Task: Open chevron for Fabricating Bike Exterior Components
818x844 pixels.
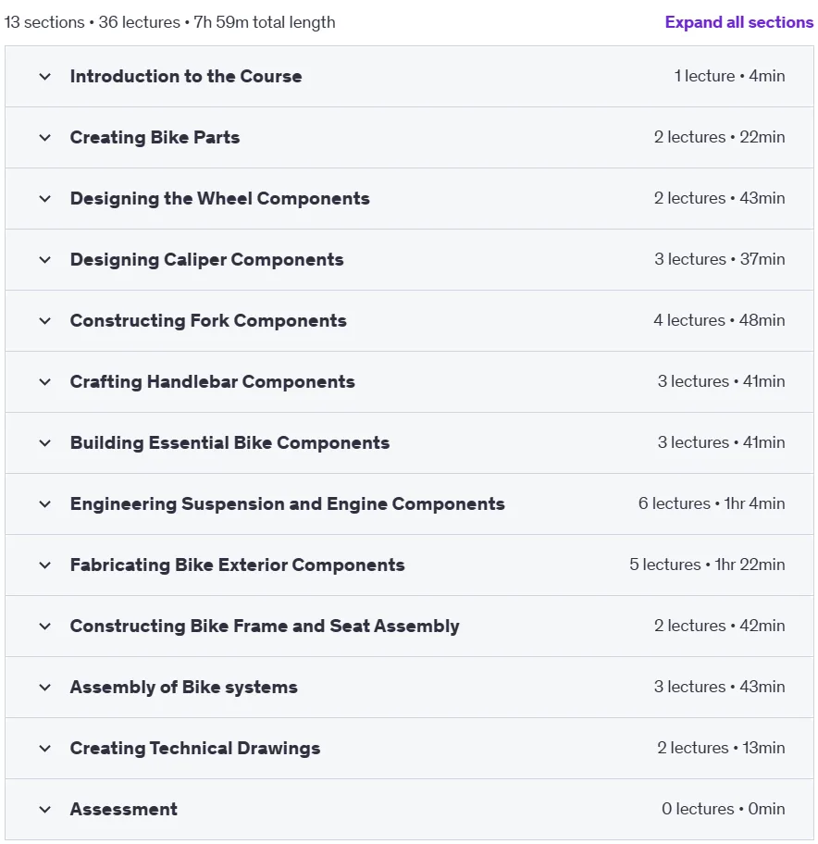Action: 45,565
